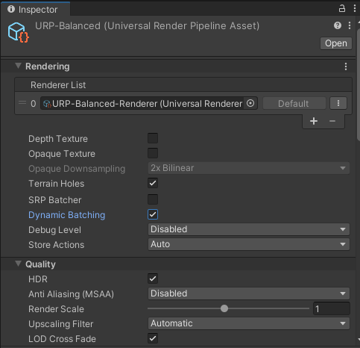Uncheck the HDR checkbox
The image size is (360, 348).
[x=153, y=279]
